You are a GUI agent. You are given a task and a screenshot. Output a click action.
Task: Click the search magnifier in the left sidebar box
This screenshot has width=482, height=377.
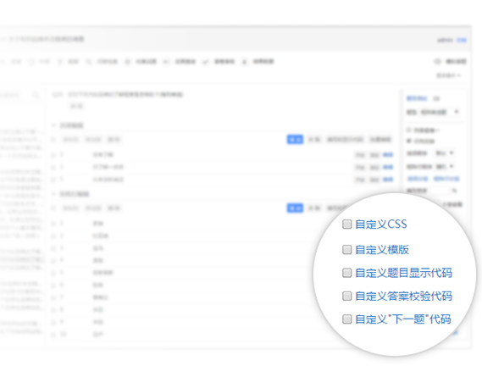(36, 95)
